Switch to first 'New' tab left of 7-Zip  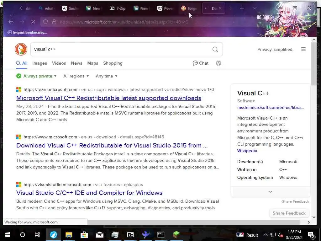point(94,8)
